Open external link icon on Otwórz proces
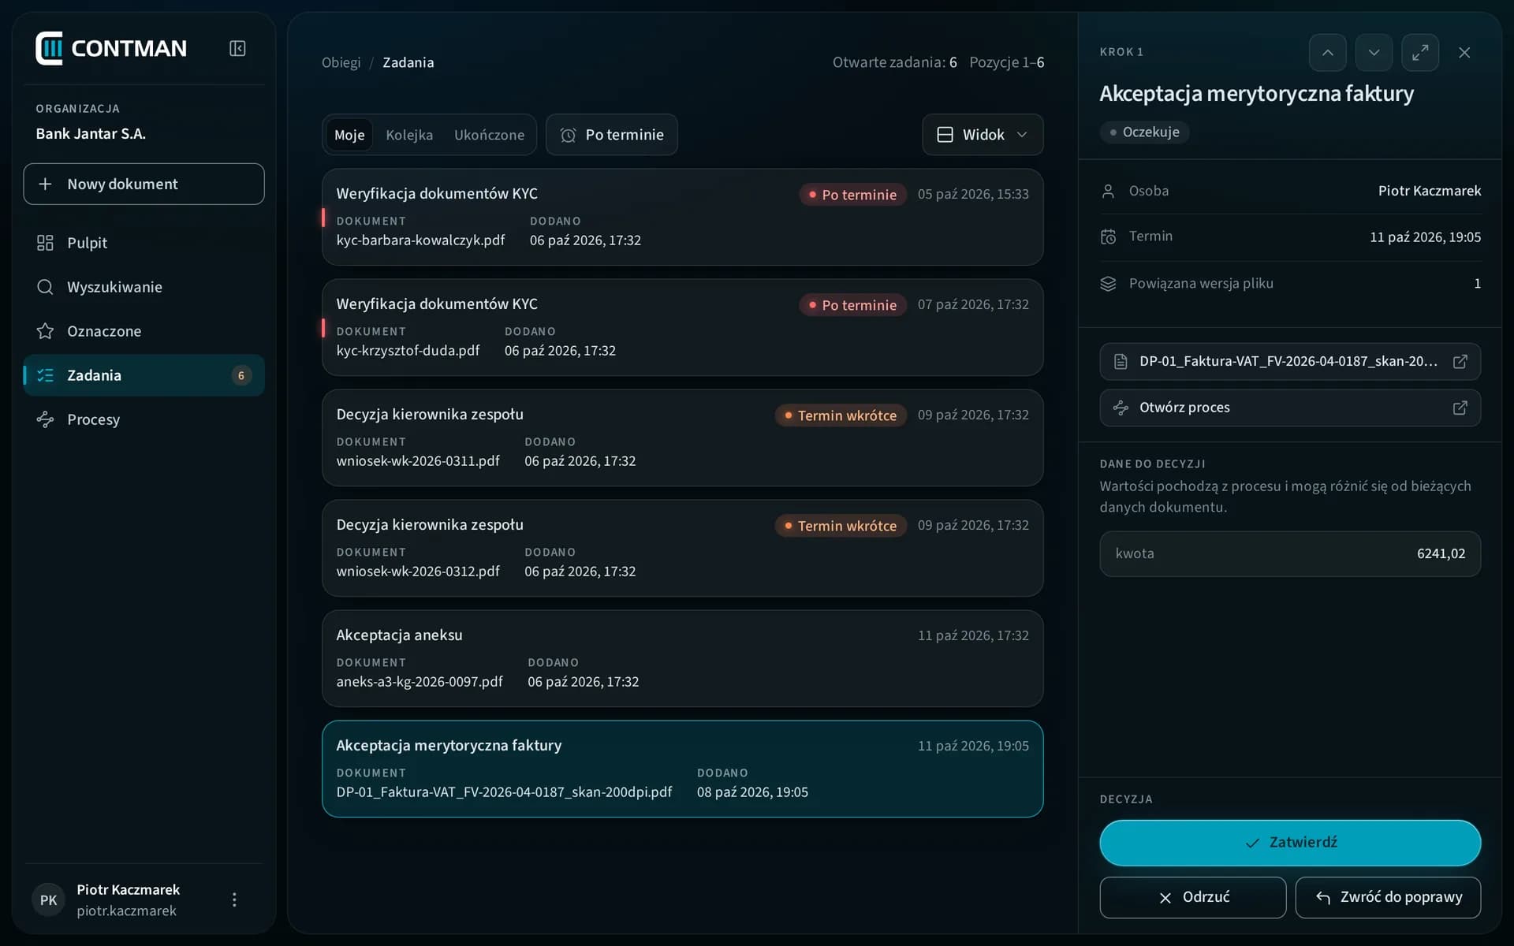The image size is (1514, 946). [x=1460, y=408]
